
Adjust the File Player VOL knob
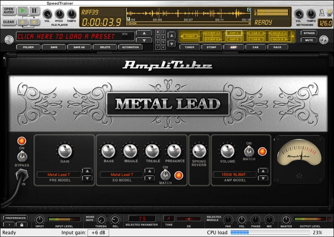coord(47,14)
